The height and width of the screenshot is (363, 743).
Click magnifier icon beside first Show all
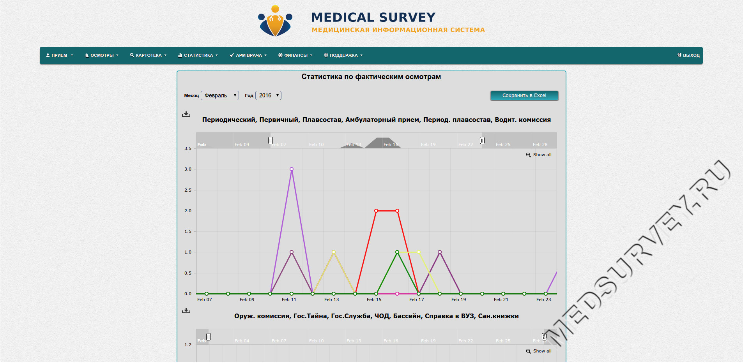click(x=529, y=155)
